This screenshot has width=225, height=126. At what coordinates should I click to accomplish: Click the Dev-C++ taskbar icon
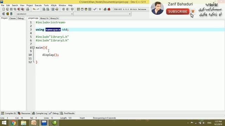(x=44, y=123)
